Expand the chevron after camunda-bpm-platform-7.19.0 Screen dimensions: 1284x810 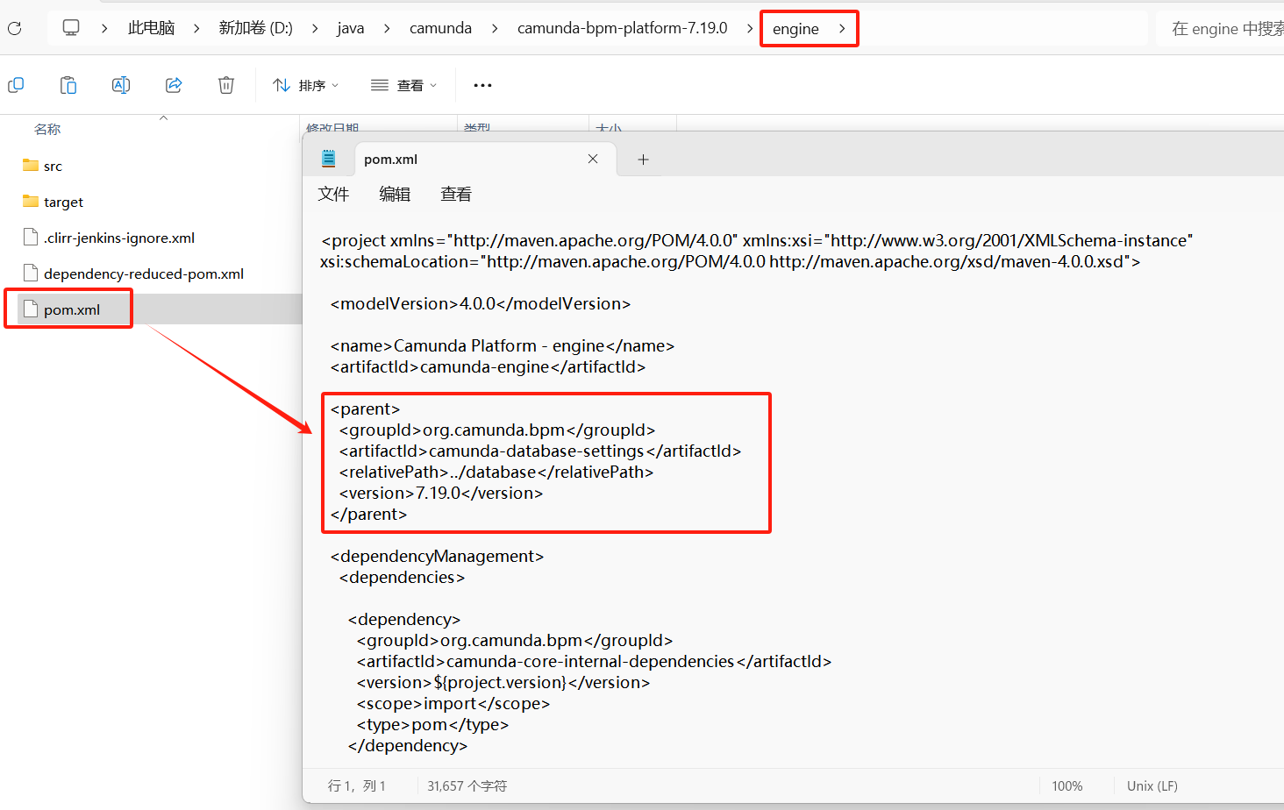coord(749,28)
